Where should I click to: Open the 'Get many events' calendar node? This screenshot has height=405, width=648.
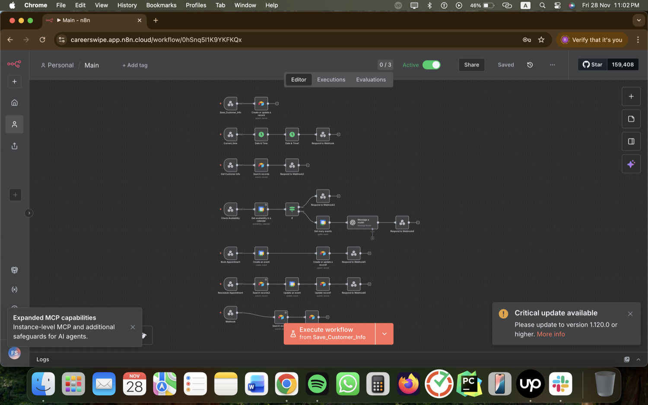(x=323, y=223)
